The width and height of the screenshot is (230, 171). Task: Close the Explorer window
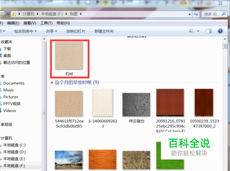tap(220, 3)
